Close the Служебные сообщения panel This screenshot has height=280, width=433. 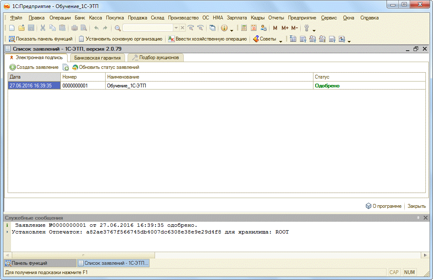pyautogui.click(x=425, y=217)
